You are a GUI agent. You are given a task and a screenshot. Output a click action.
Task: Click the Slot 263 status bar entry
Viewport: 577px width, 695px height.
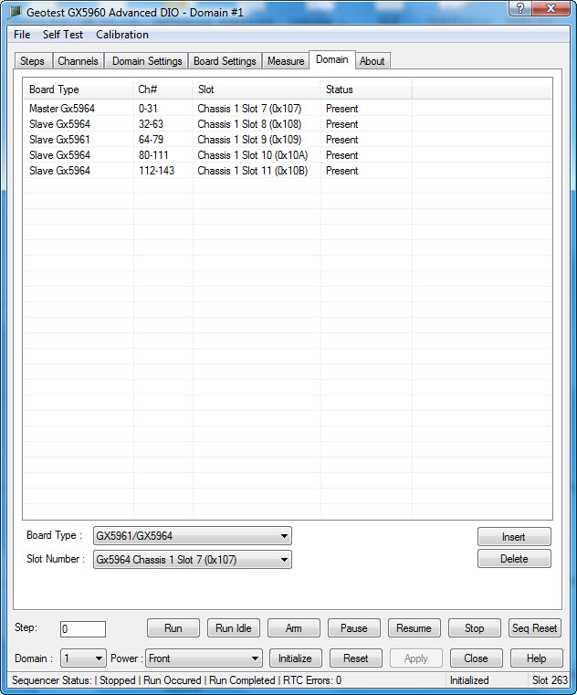pos(550,680)
